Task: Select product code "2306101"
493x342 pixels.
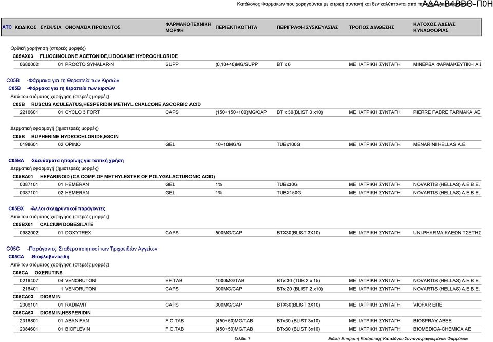Action: (29, 305)
